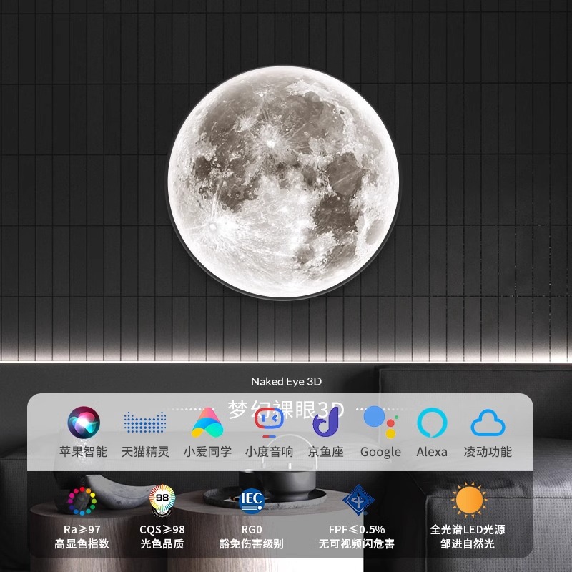Click the 京鱼座 purple icon
The width and height of the screenshot is (572, 572).
326,422
